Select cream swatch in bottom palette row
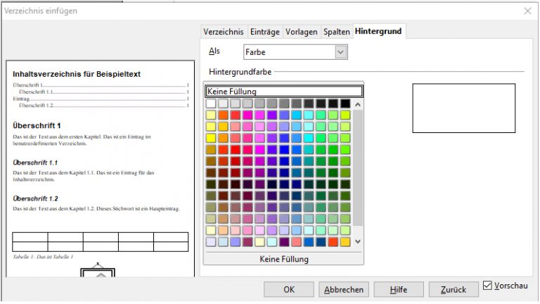The height and width of the screenshot is (304, 540). tap(259, 241)
